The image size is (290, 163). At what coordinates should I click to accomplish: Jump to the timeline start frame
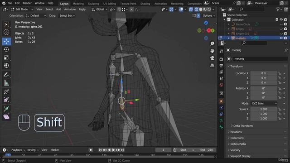pyautogui.click(x=100, y=150)
